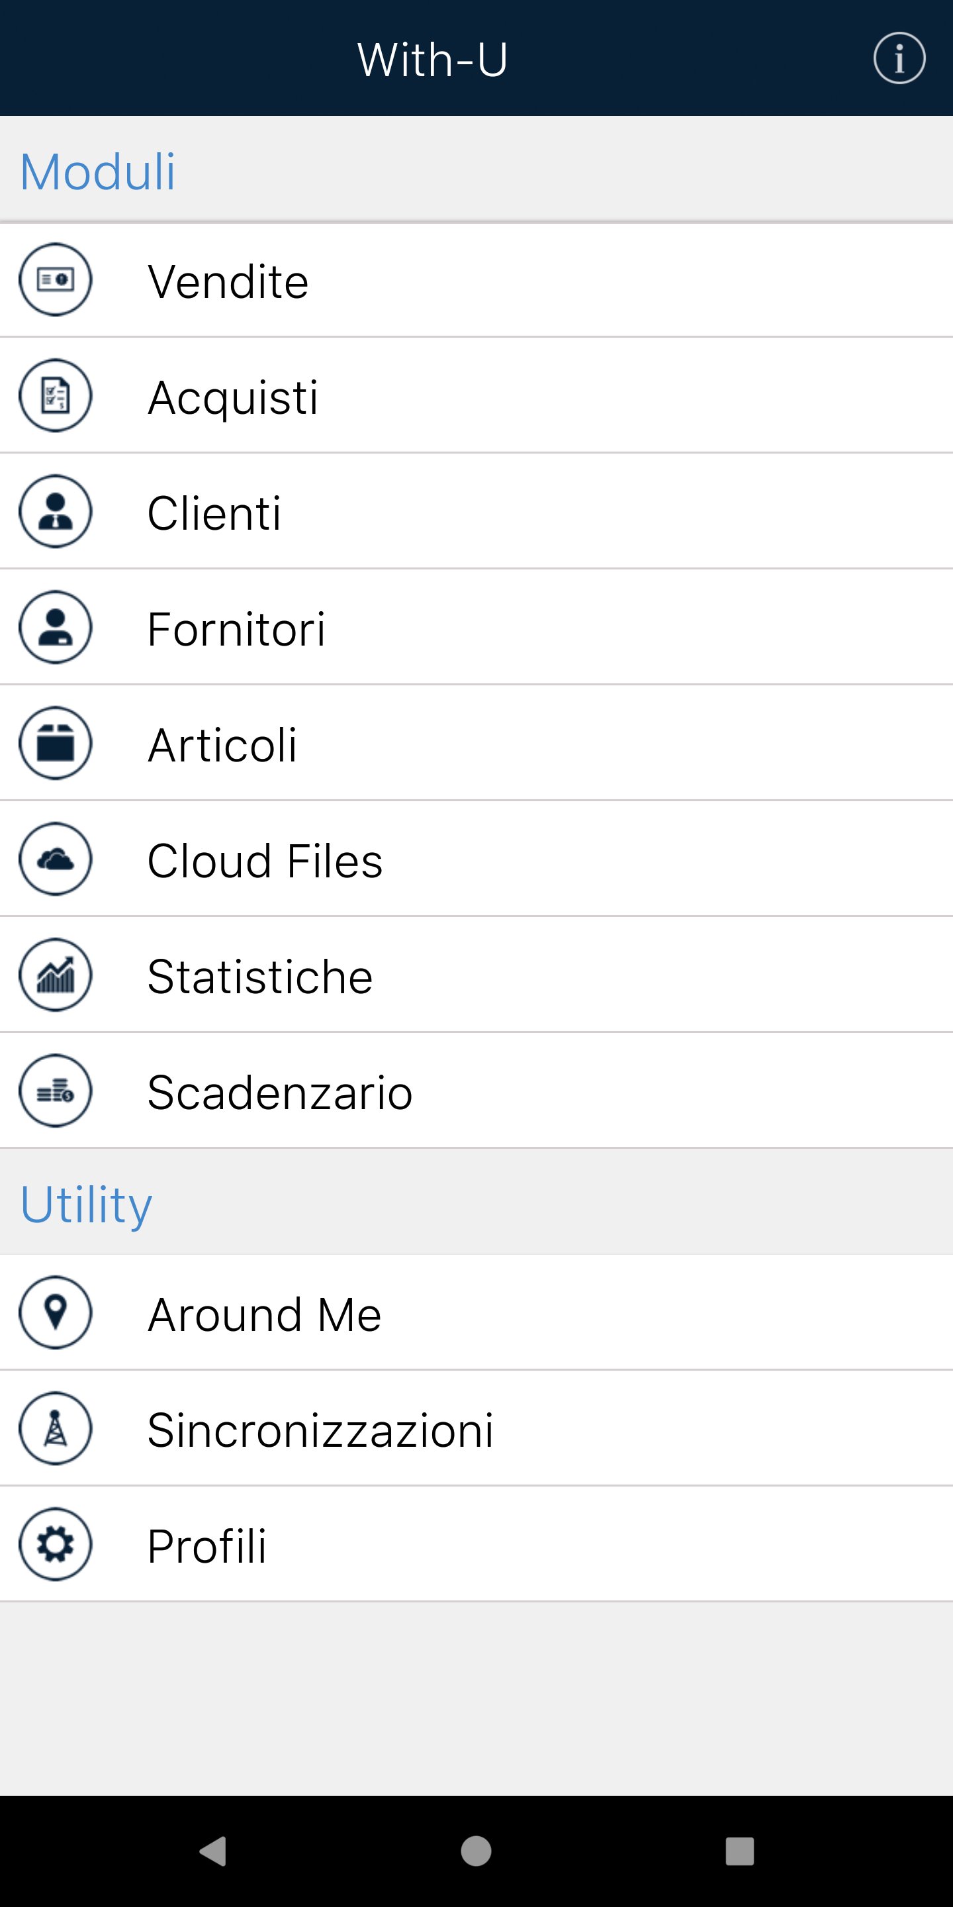The height and width of the screenshot is (1907, 953).
Task: Open the Vendite module
Action: 228,281
